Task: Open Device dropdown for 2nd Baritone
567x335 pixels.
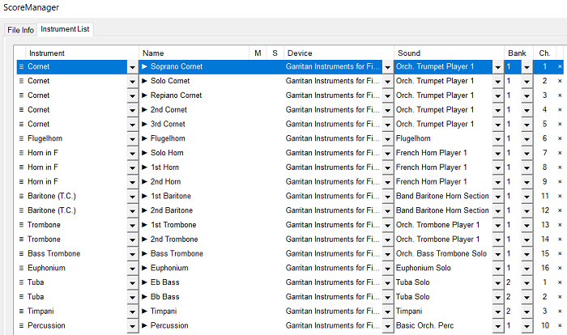Action: 387,210
